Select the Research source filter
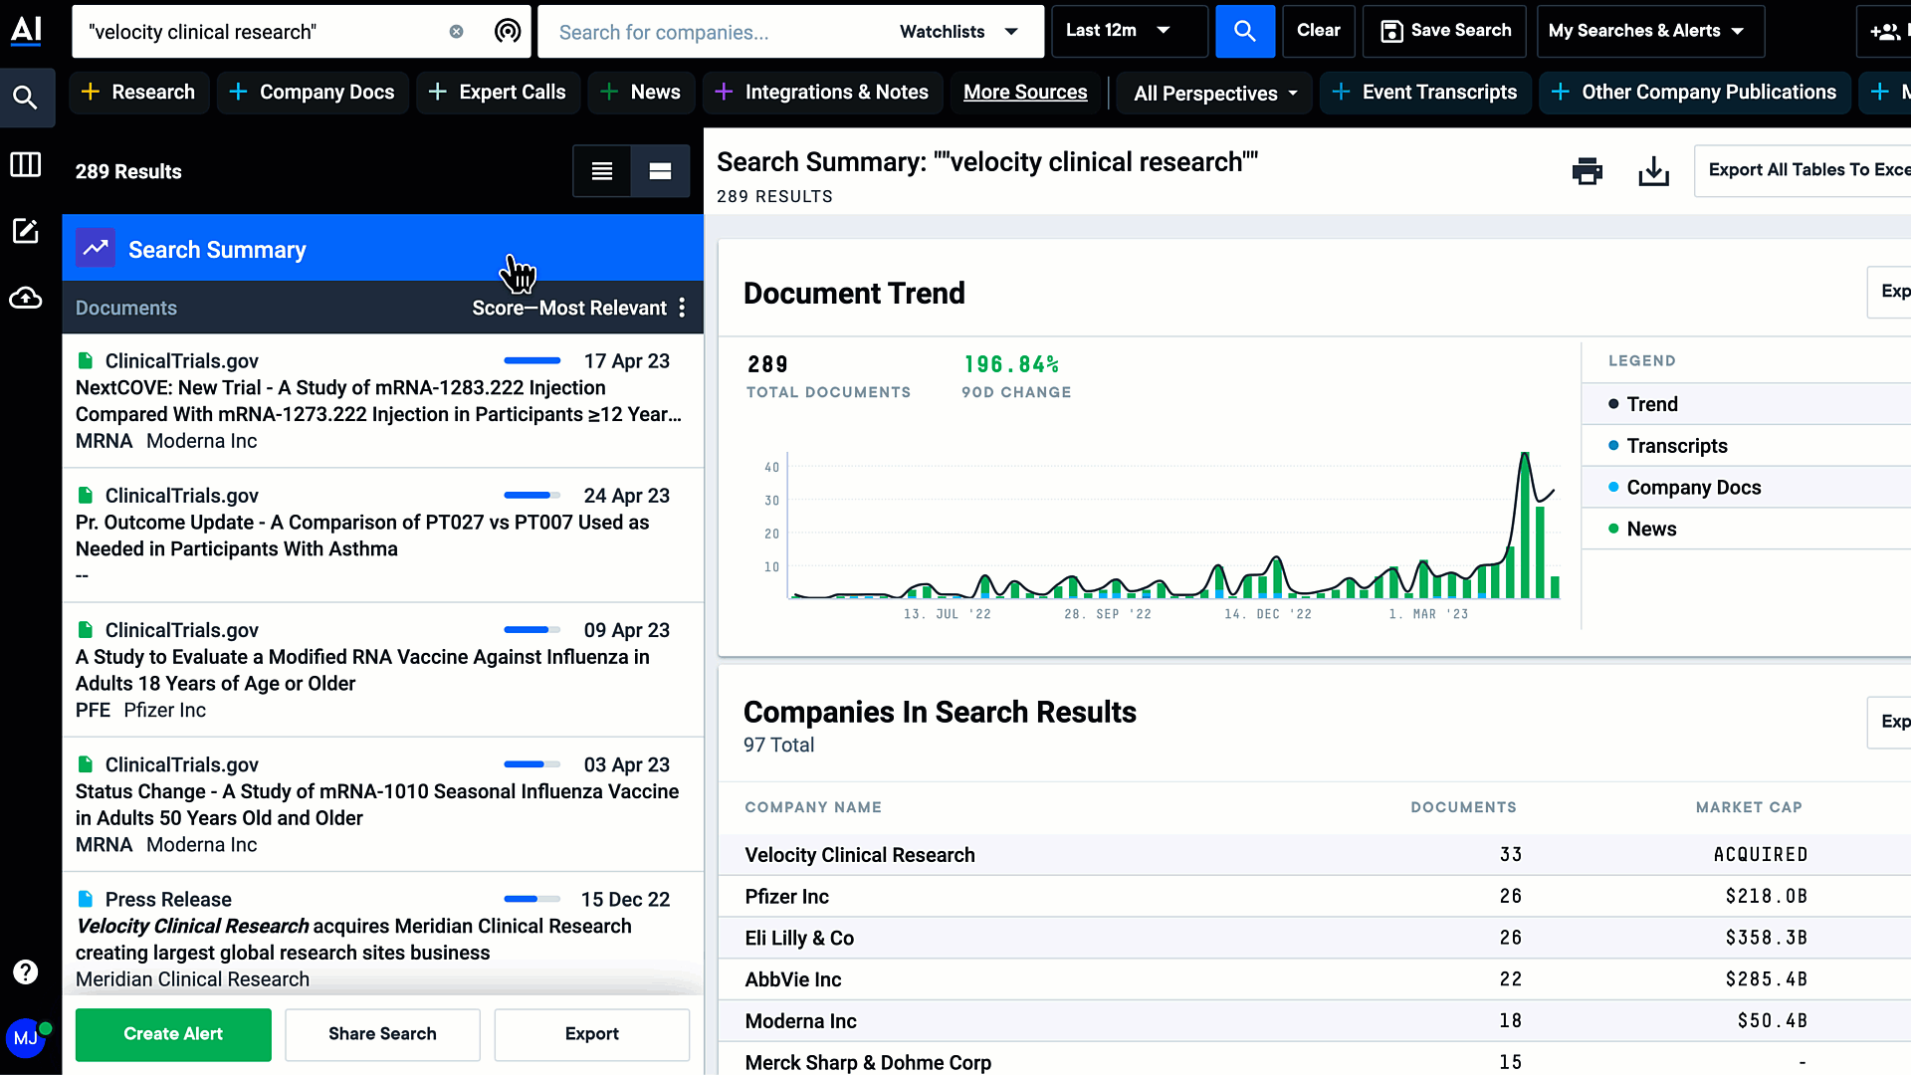The image size is (1911, 1075). pos(139,93)
